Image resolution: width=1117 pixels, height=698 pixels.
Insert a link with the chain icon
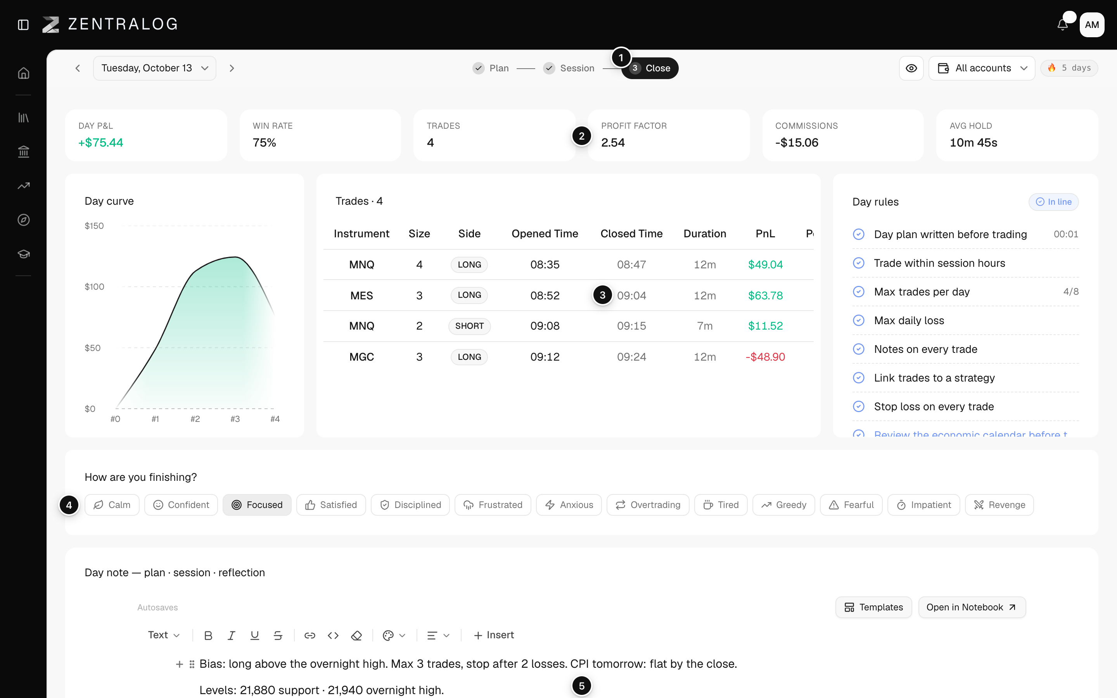pyautogui.click(x=310, y=635)
